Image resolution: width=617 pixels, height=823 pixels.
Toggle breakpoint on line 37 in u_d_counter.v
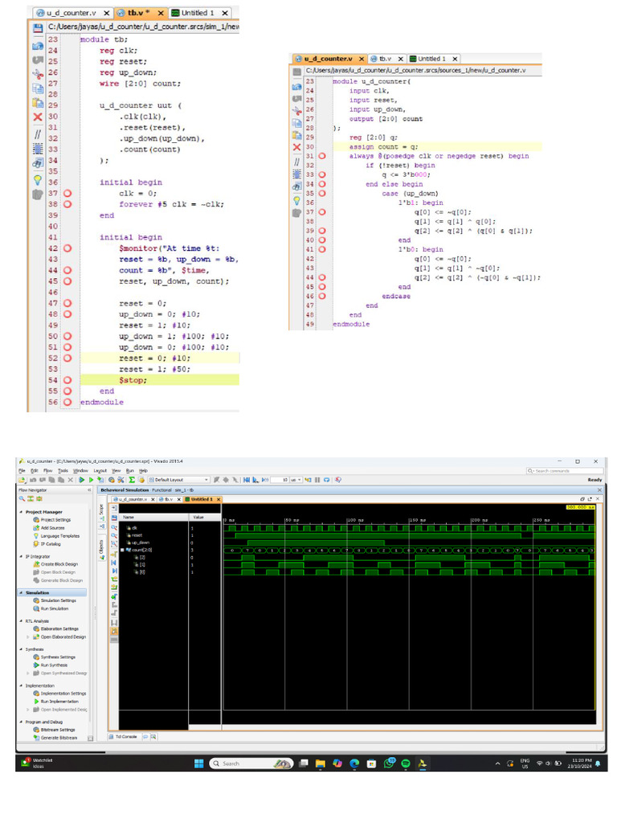coord(322,212)
